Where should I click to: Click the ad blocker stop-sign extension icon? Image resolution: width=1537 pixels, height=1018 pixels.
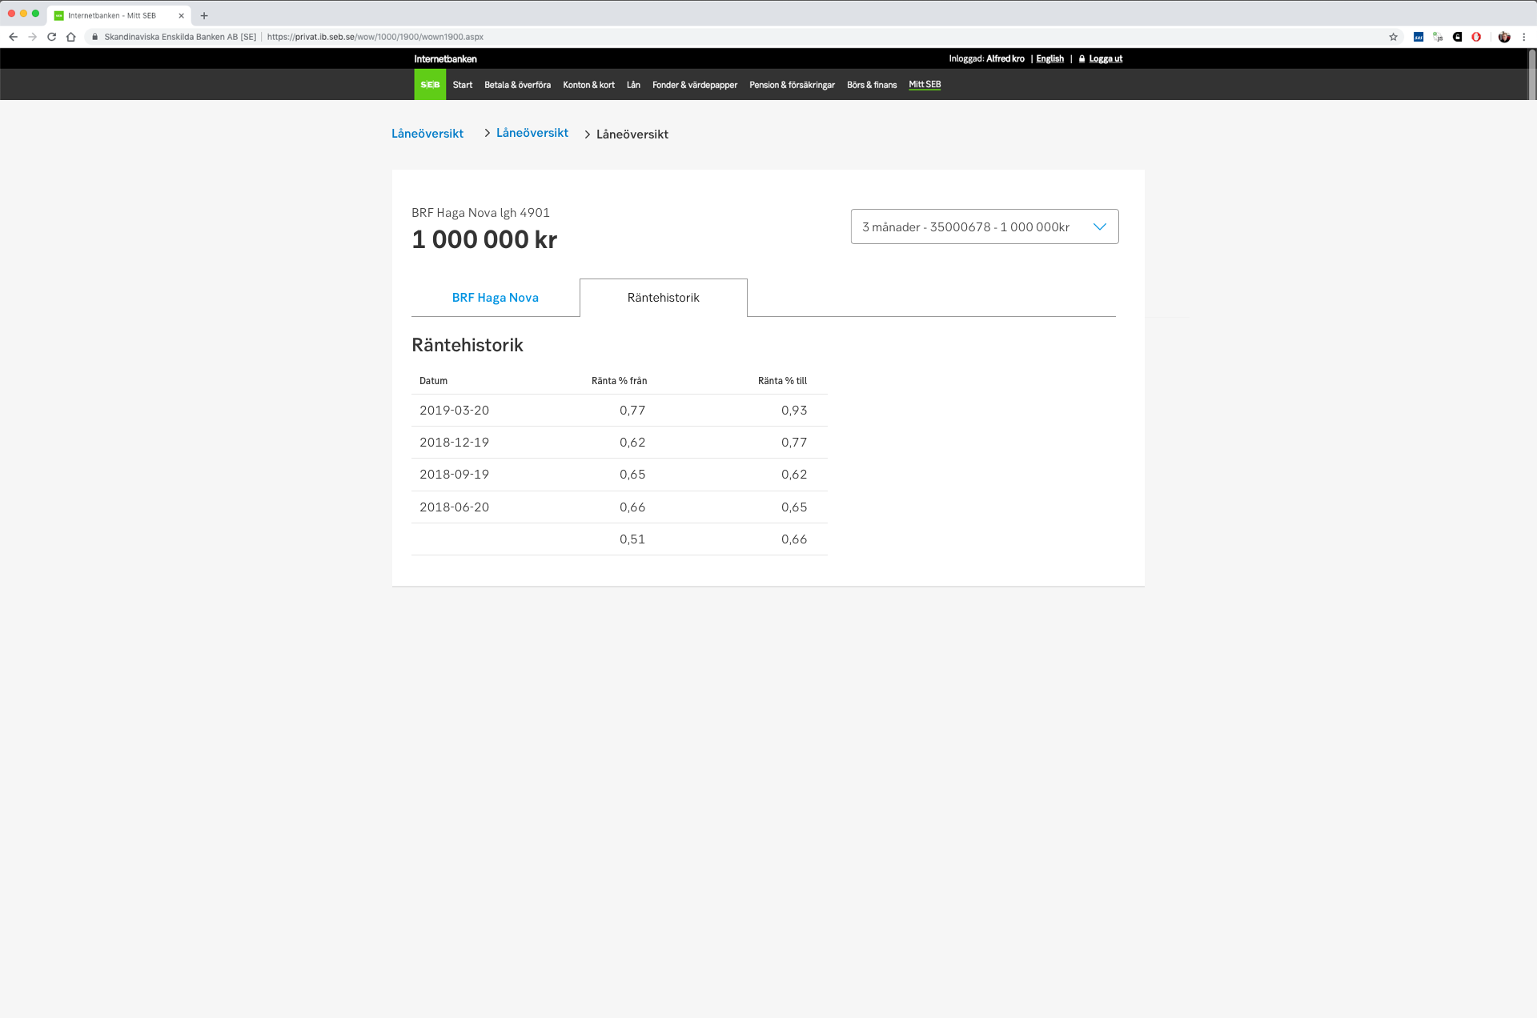(1476, 37)
